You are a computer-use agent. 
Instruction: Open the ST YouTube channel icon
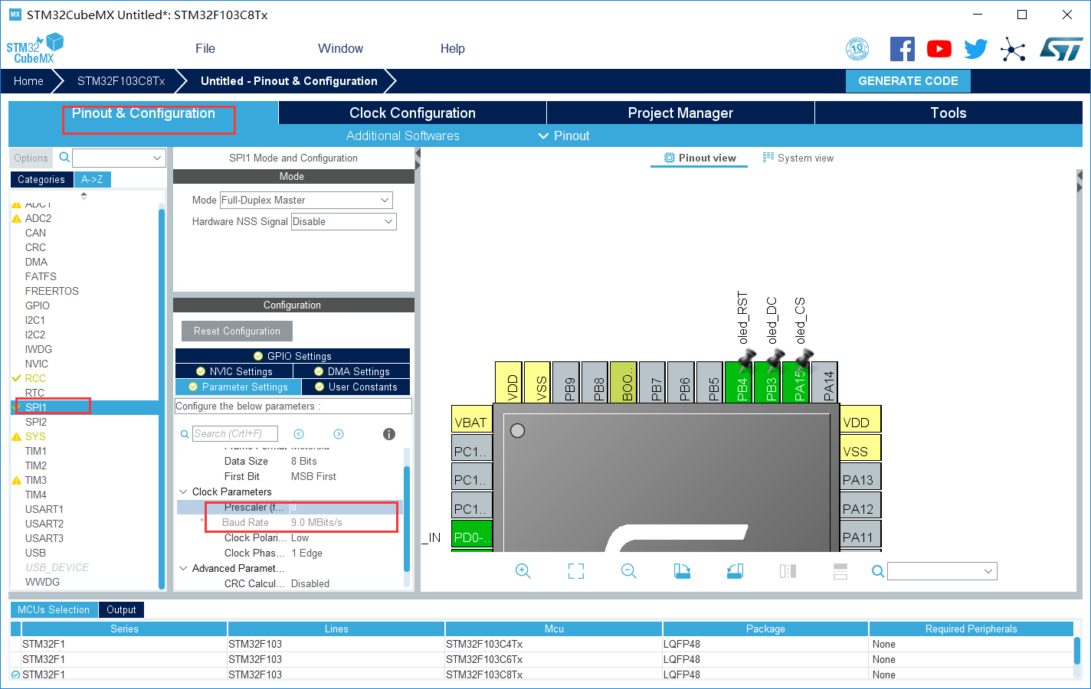939,49
